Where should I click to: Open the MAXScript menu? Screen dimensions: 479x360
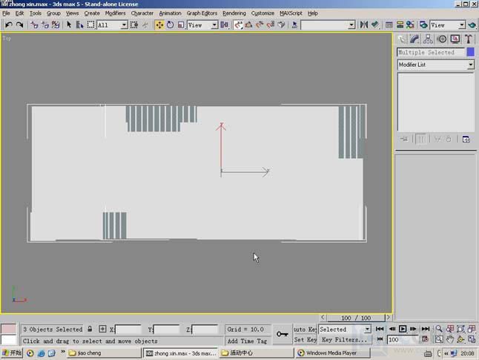[291, 13]
